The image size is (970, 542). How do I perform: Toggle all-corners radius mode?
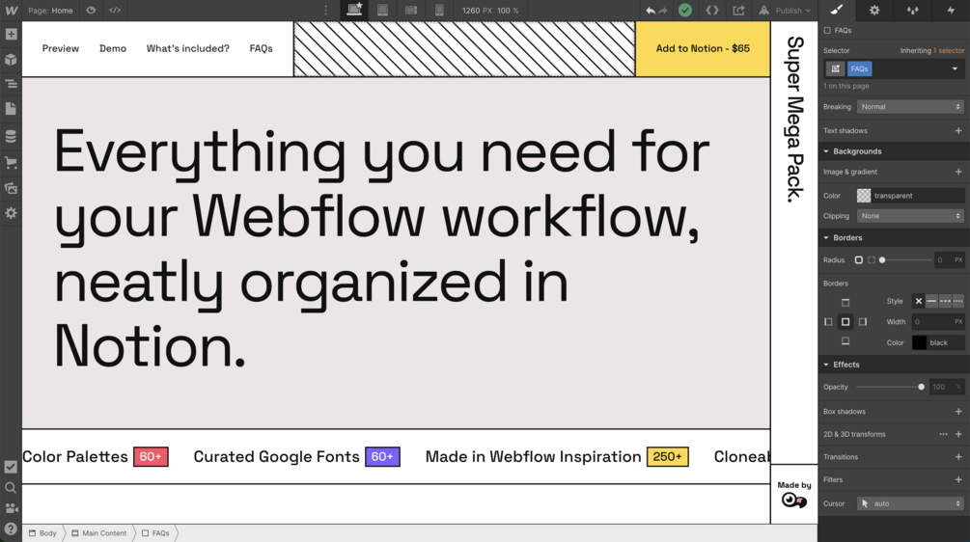point(859,260)
